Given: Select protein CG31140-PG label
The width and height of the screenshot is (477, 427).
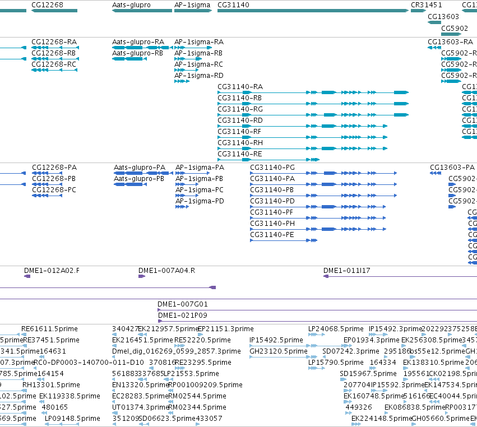Looking at the screenshot, I should tap(272, 168).
